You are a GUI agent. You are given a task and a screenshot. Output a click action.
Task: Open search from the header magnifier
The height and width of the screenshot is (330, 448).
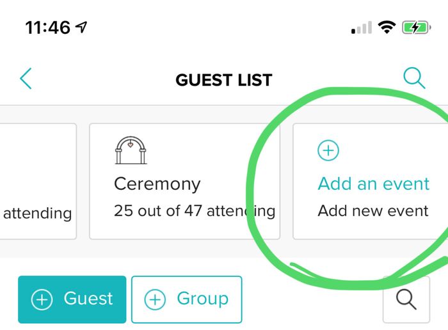(414, 79)
